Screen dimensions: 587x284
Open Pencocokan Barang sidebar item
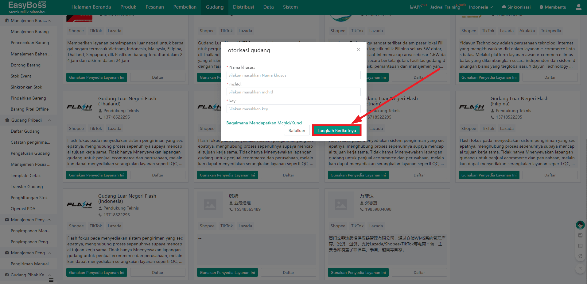click(x=30, y=43)
